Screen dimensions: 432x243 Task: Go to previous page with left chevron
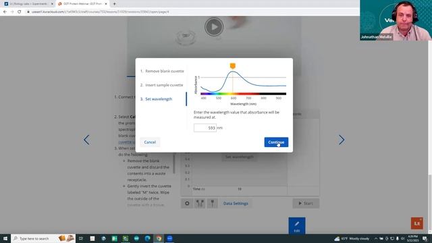click(86, 140)
